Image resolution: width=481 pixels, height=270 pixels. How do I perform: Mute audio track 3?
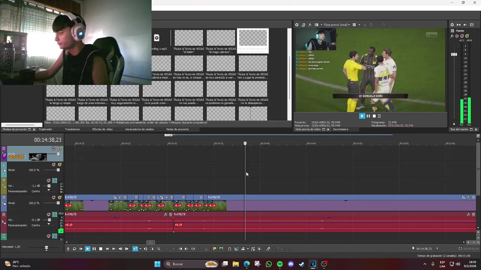point(49,180)
